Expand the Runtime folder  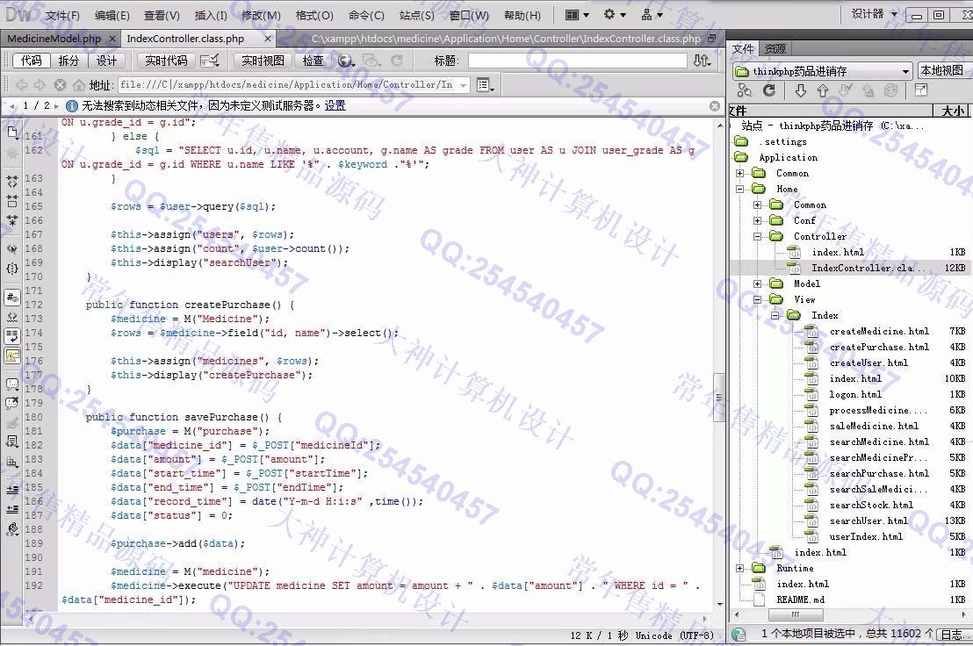pyautogui.click(x=739, y=568)
